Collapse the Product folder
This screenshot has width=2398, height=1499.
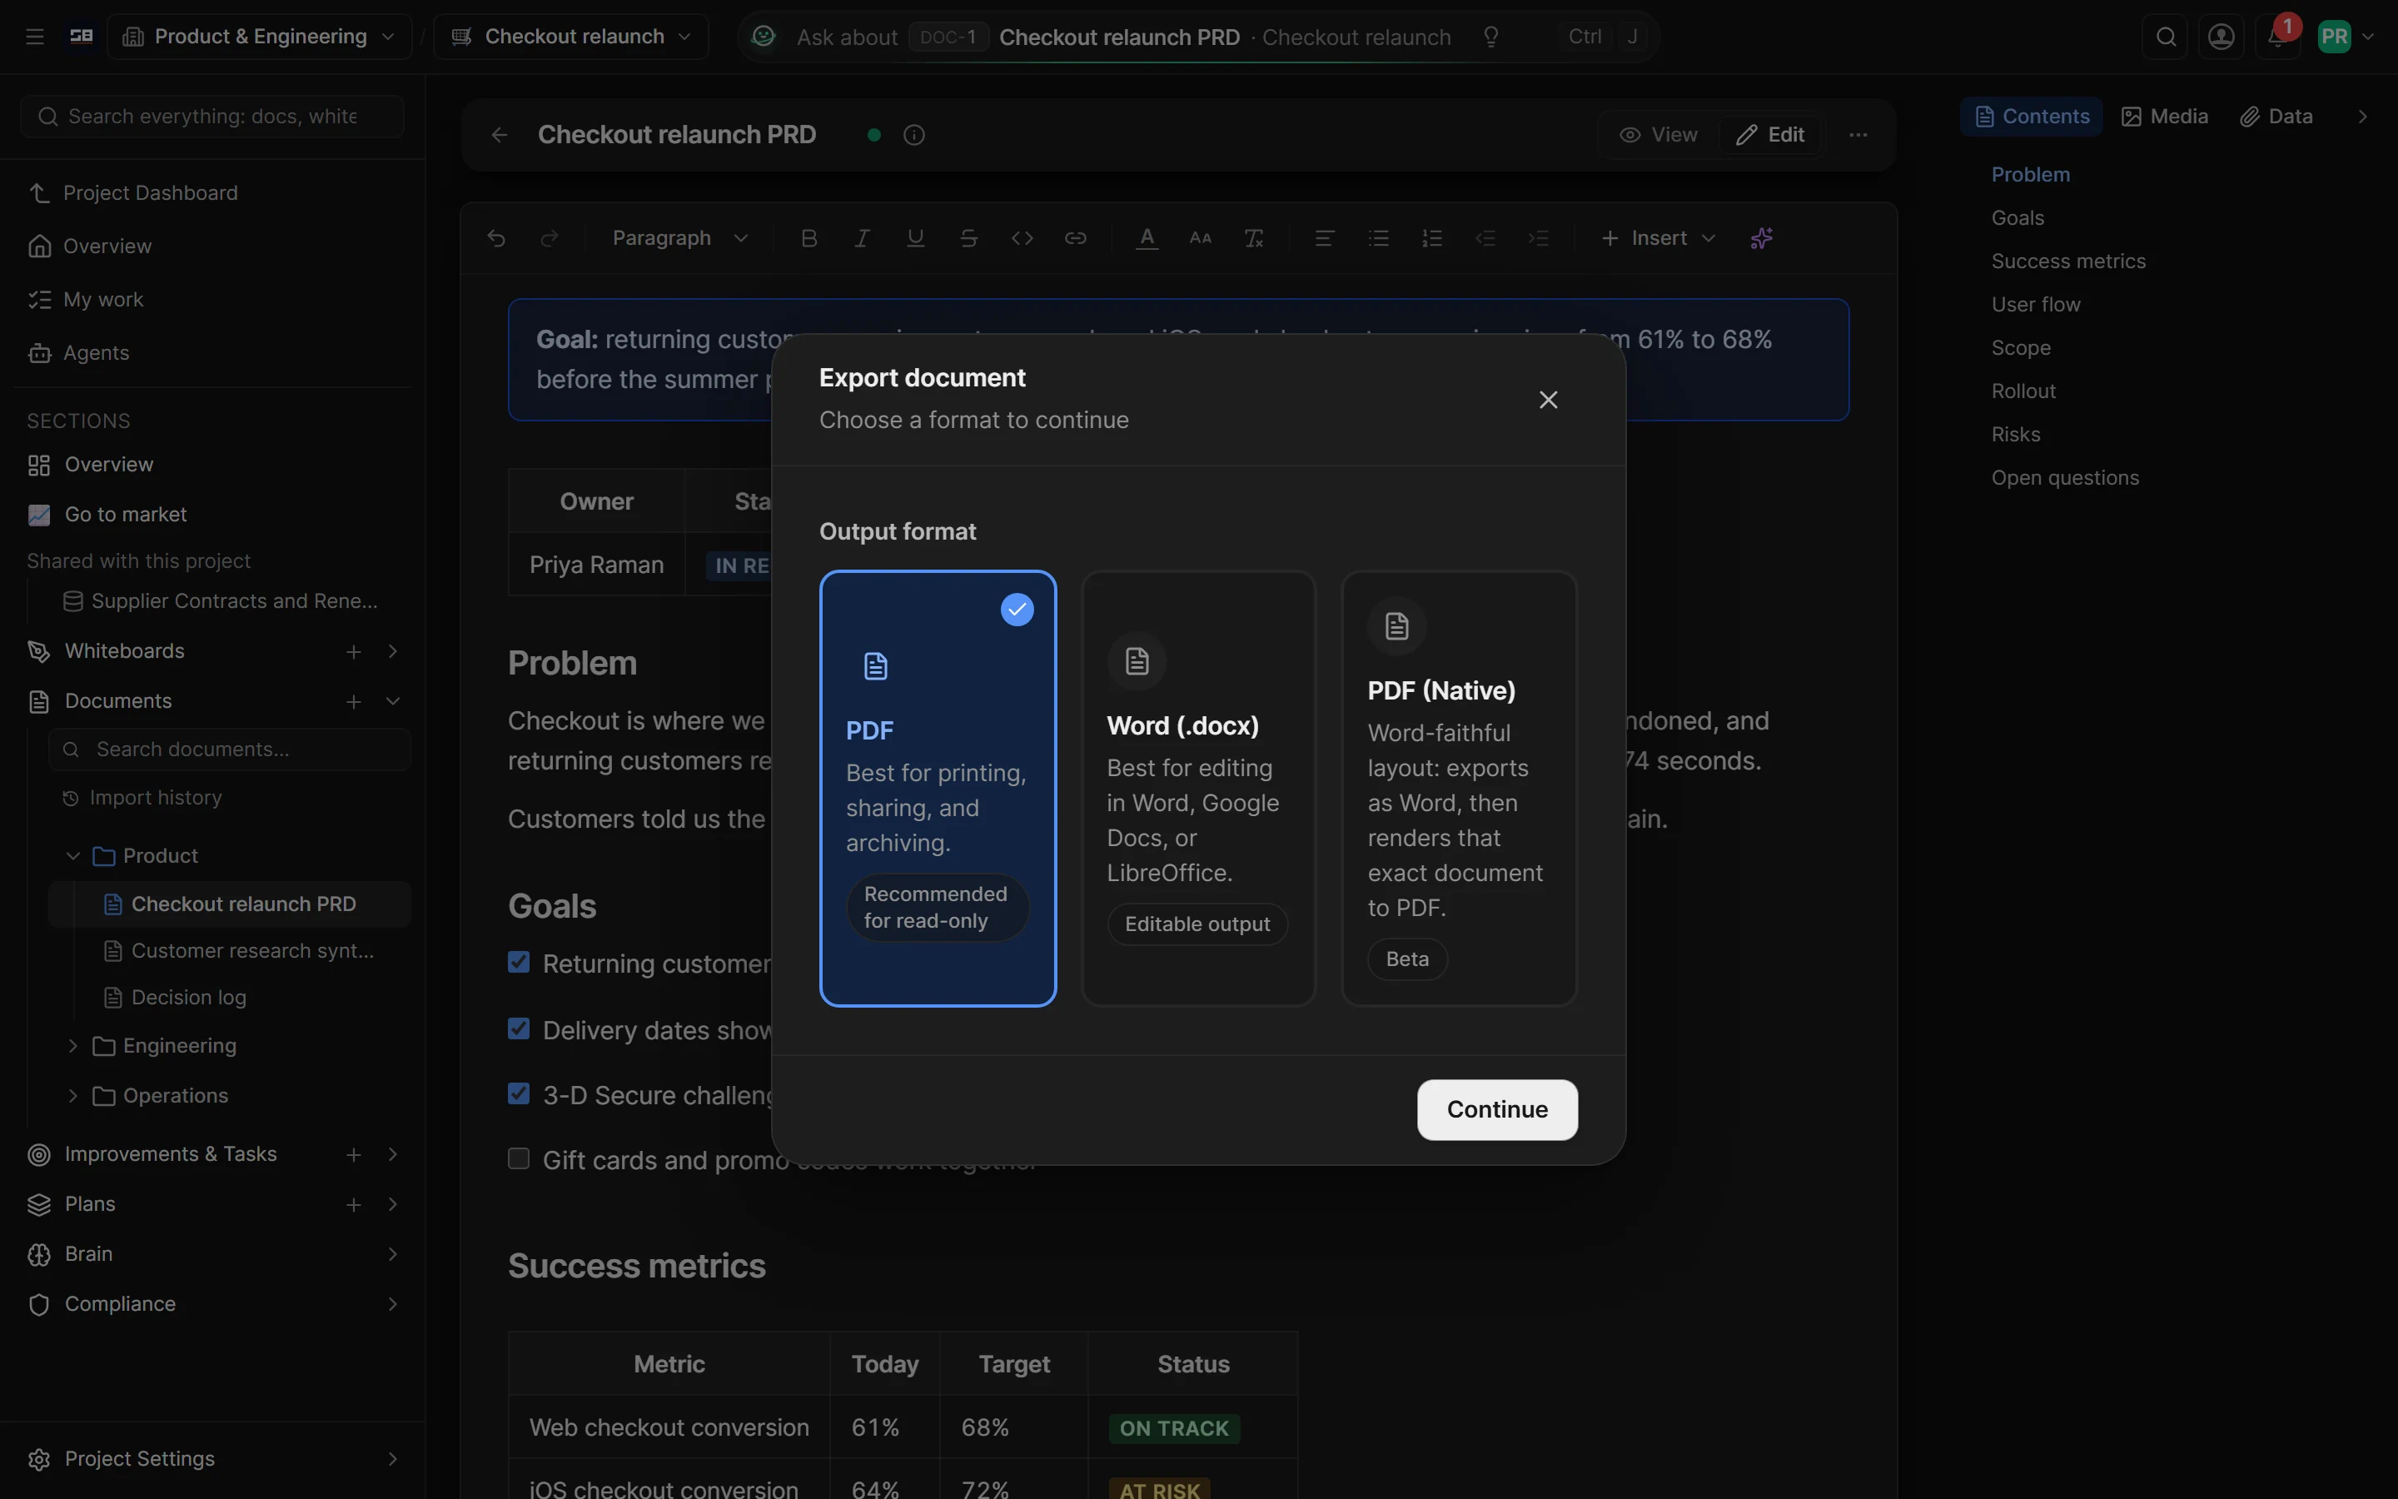[72, 855]
